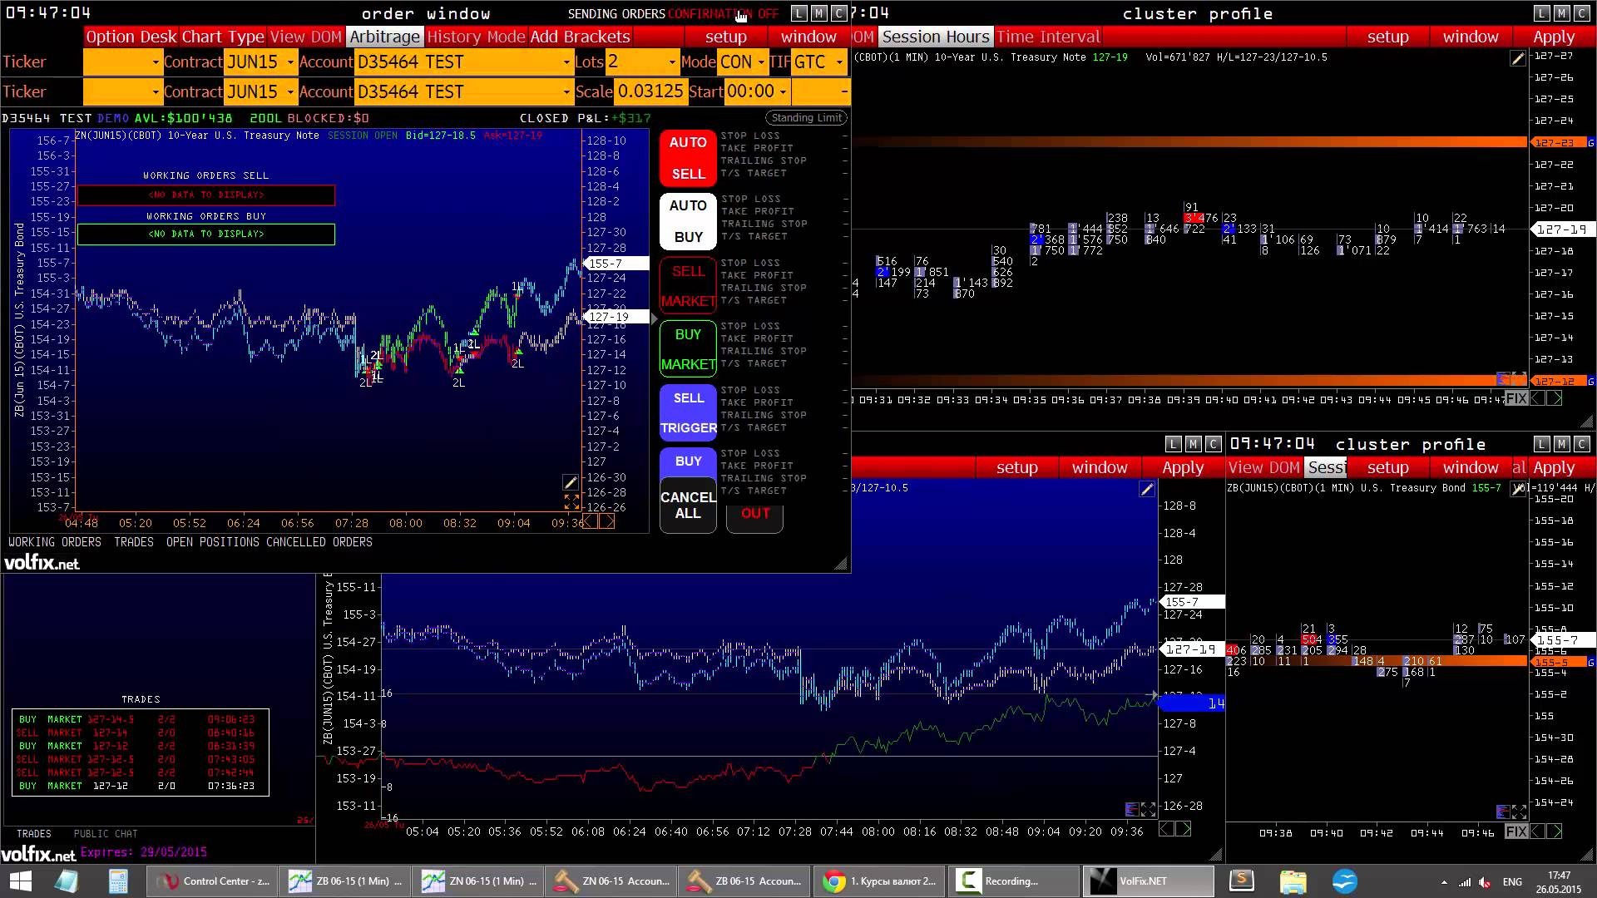Switch to PUBLIC CHAT in trades panel
The width and height of the screenshot is (1597, 898).
[x=106, y=834]
